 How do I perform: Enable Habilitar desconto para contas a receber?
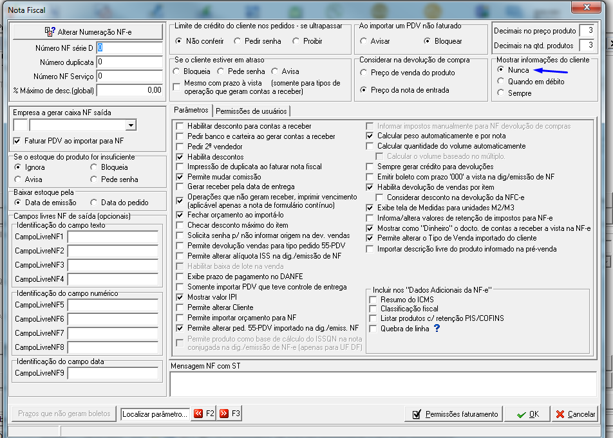click(180, 126)
